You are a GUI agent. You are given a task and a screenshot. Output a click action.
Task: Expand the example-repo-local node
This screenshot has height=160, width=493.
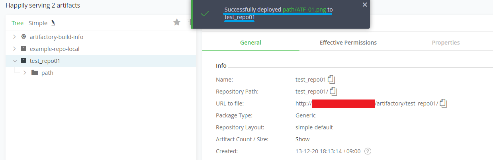point(14,49)
